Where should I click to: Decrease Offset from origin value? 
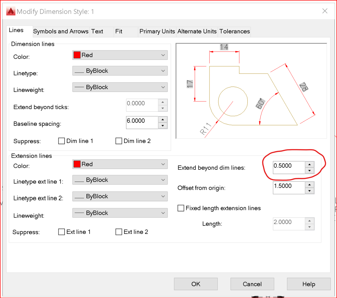(309, 191)
